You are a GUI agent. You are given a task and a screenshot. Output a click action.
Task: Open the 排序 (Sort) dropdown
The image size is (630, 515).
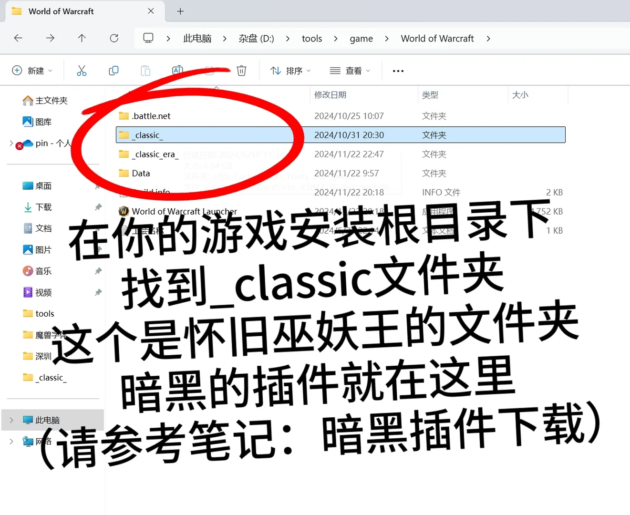click(x=290, y=71)
